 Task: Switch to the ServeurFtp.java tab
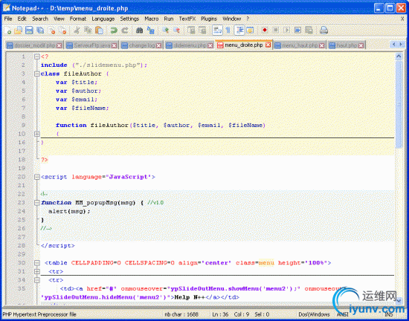91,45
